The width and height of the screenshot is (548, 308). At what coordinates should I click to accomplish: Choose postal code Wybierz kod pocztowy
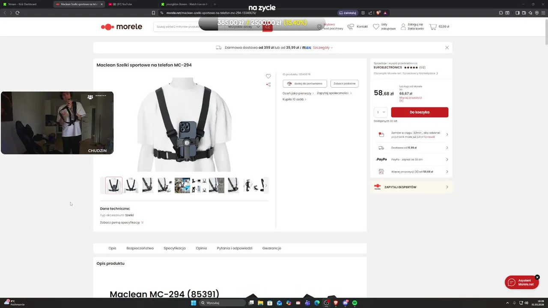pos(330,27)
